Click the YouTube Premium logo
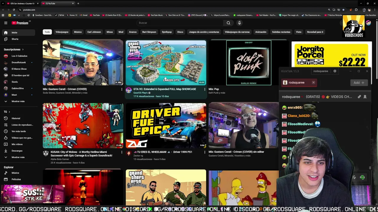The width and height of the screenshot is (378, 212). pyautogui.click(x=20, y=23)
